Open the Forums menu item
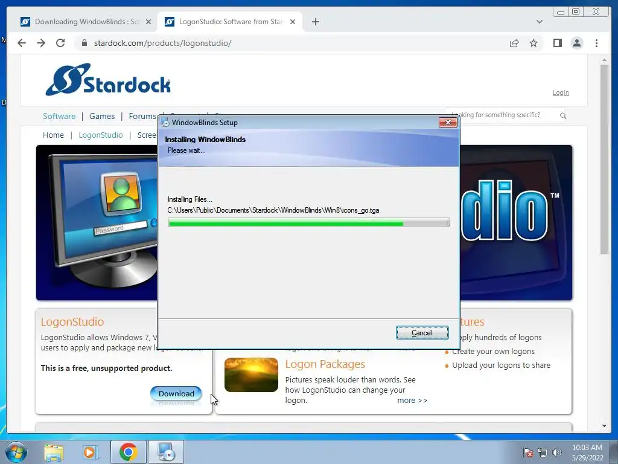This screenshot has width=618, height=464. (142, 116)
